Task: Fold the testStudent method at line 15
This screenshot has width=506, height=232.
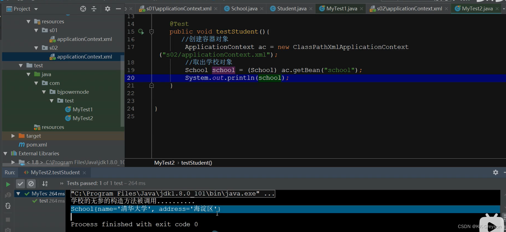Action: click(x=151, y=32)
